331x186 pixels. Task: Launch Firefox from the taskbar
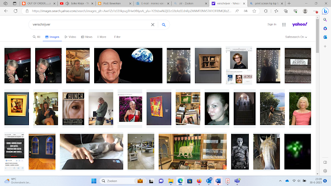[199, 181]
